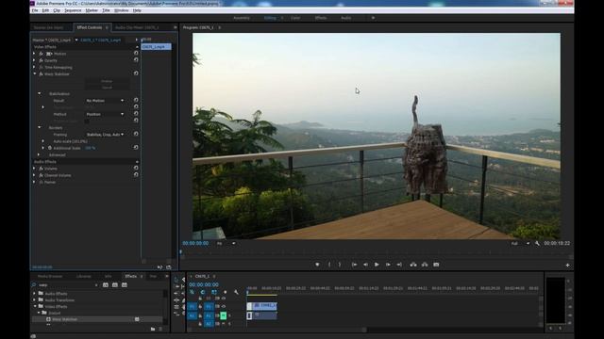This screenshot has width=604, height=339.
Task: Open the program monitor zoom level Fit dropdown
Action: pos(226,243)
